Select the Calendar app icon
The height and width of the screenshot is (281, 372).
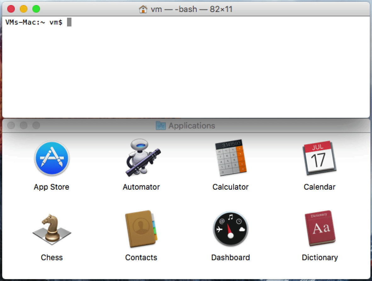tap(319, 158)
